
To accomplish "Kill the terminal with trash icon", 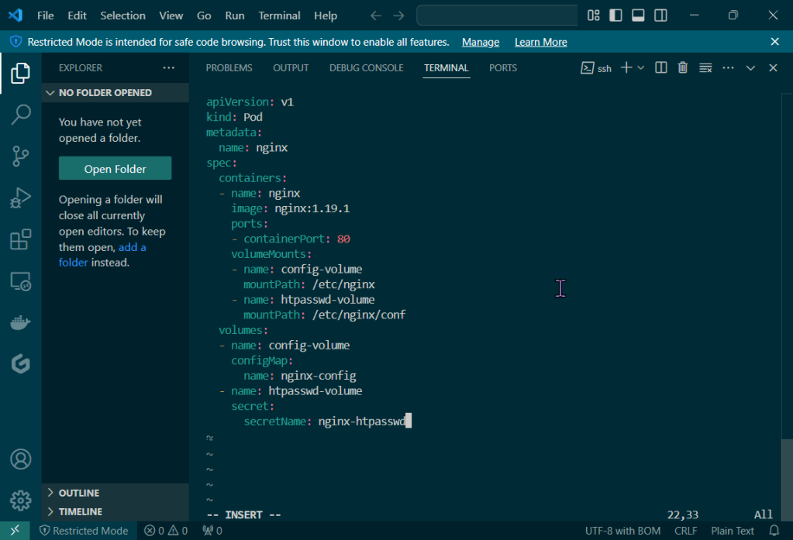I will (x=683, y=68).
